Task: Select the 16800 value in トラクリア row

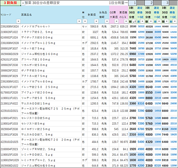Action: (132, 32)
